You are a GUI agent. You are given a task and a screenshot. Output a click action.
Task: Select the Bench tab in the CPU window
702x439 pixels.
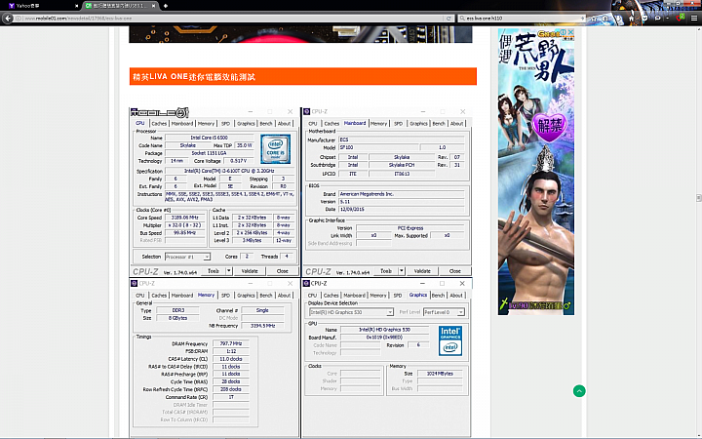pyautogui.click(x=266, y=124)
